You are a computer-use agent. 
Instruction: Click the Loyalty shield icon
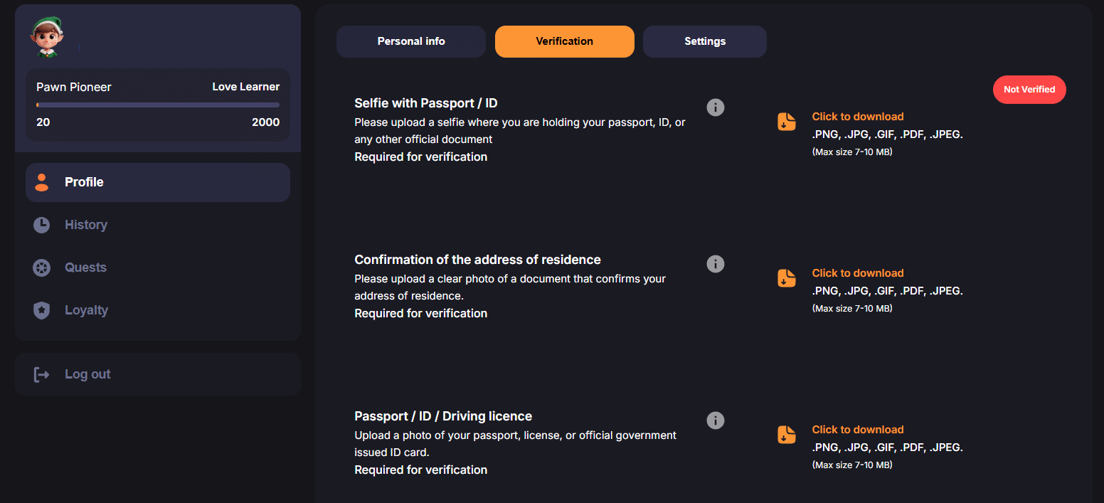[x=42, y=310]
